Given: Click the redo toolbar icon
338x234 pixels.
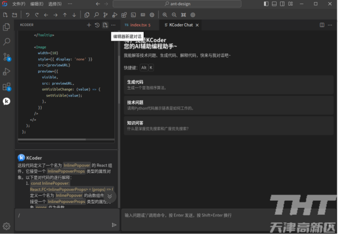Looking at the screenshot, I should click(37, 15).
